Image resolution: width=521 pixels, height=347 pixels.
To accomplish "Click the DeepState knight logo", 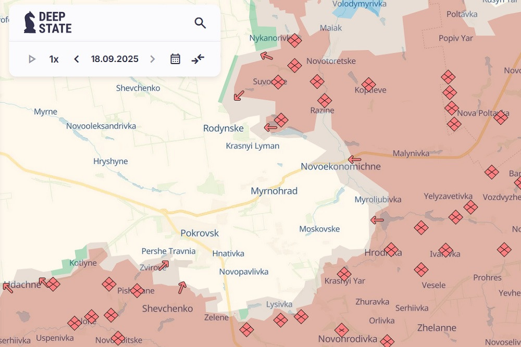I will (x=29, y=22).
